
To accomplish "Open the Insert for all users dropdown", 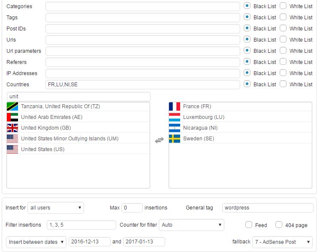I will pos(56,208).
